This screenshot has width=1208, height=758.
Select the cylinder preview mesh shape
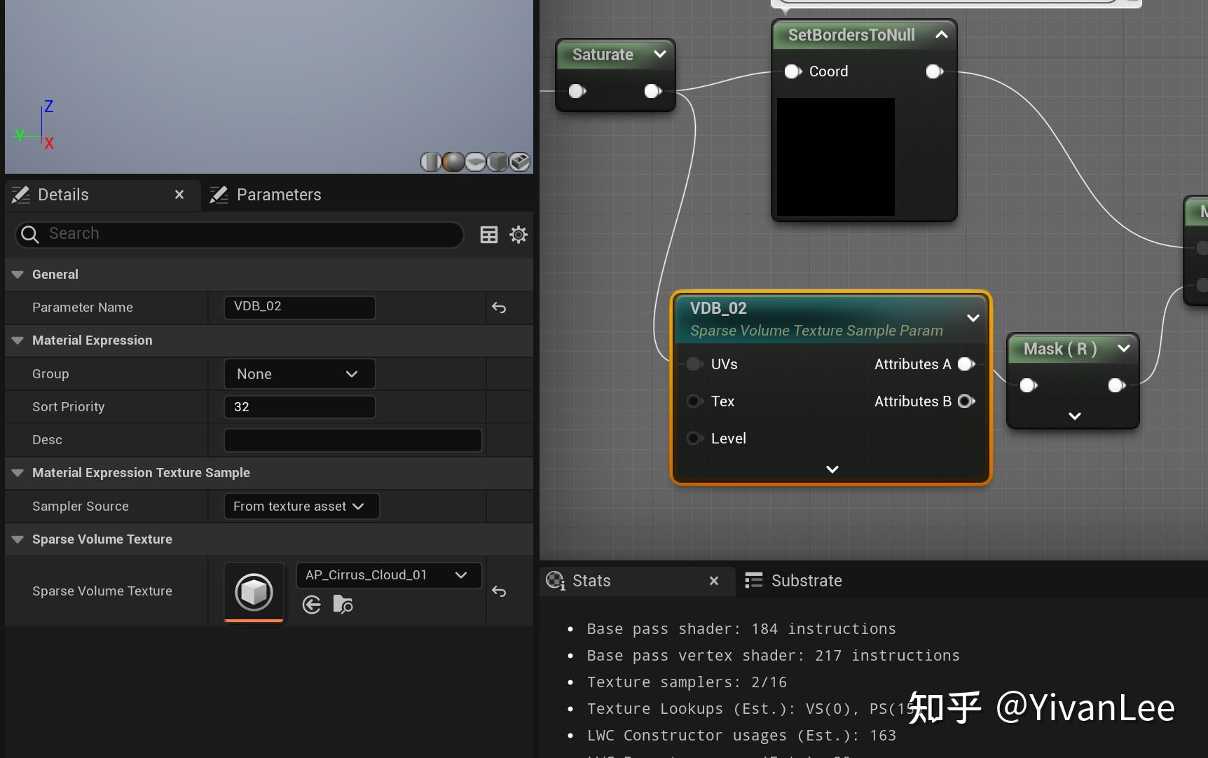point(431,161)
